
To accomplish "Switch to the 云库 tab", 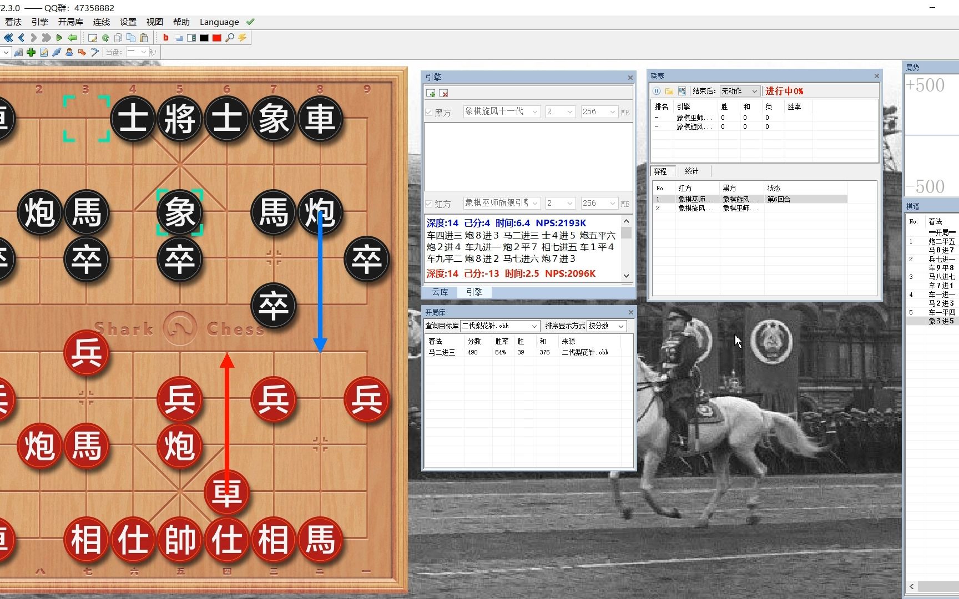I will click(440, 292).
